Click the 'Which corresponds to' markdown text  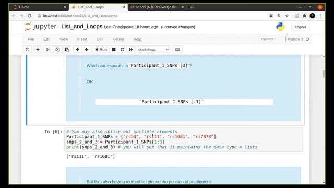tap(107, 66)
